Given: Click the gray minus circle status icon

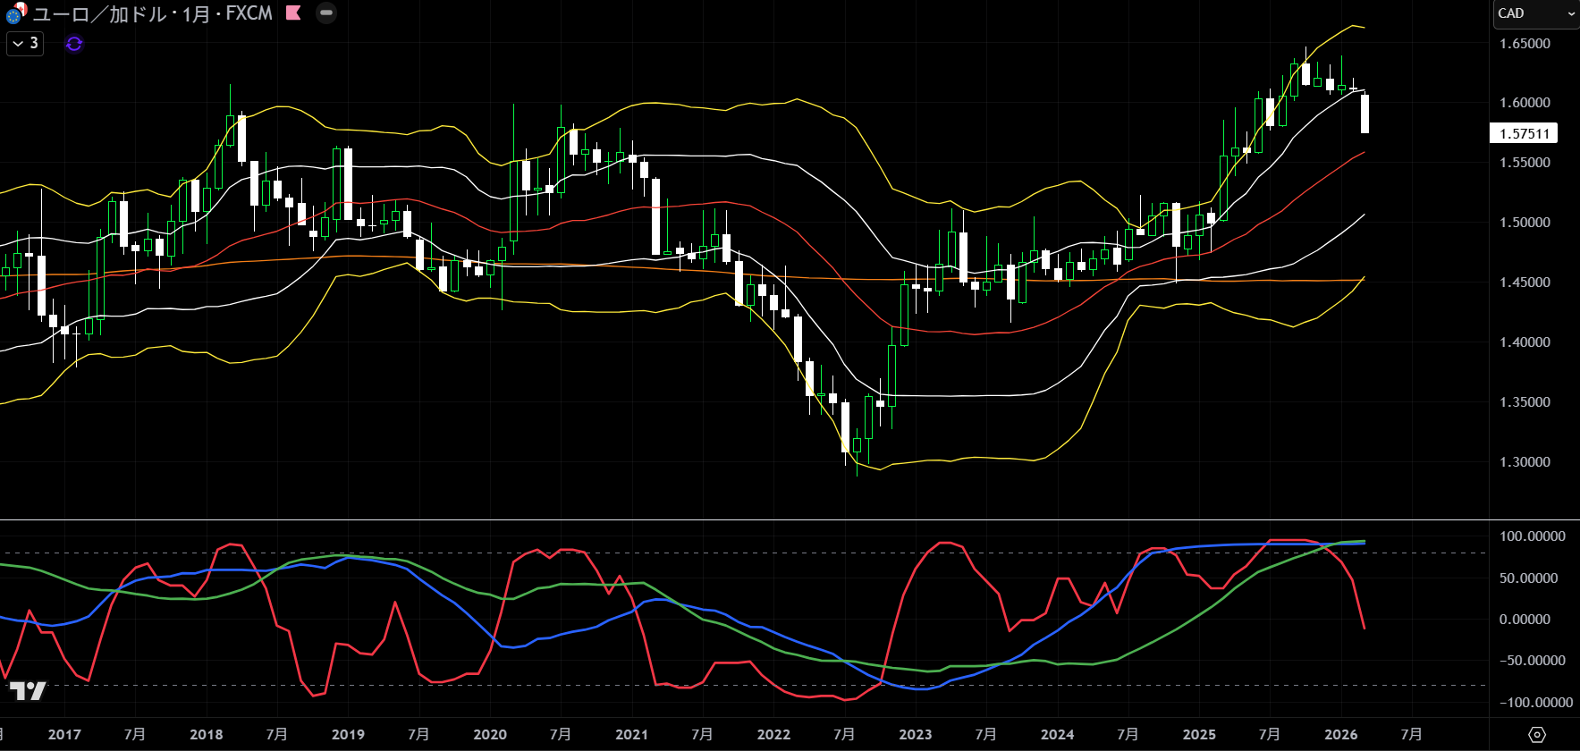Looking at the screenshot, I should tap(326, 13).
